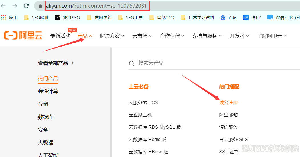Image resolution: width=300 pixels, height=157 pixels.
Task: Expand the 了解阿里云 navigation menu
Action: tap(272, 36)
